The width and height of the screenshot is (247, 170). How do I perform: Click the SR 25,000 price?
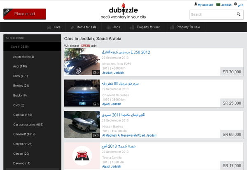coord(232,103)
